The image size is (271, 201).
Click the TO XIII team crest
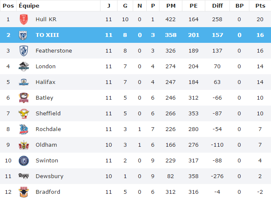(x=23, y=35)
